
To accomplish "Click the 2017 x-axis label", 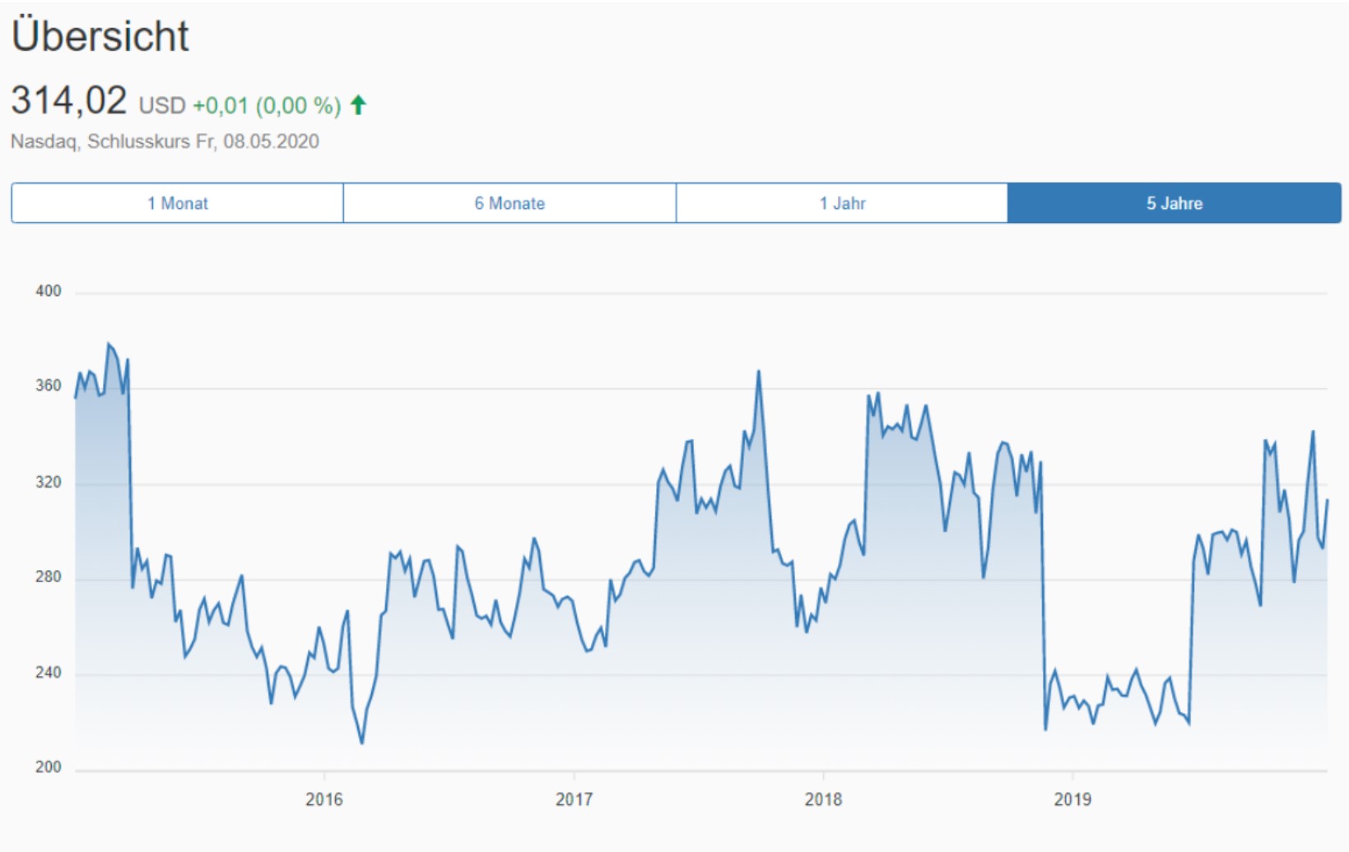I will [574, 799].
